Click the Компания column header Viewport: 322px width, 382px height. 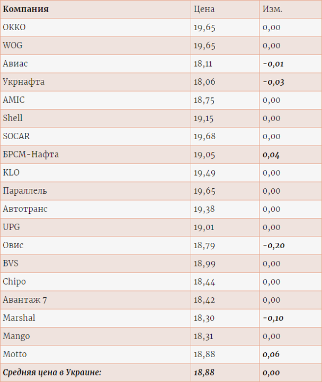pyautogui.click(x=25, y=9)
